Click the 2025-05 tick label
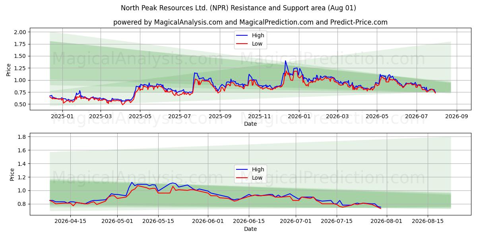Image resolution: width=477 pixels, height=238 pixels. click(140, 116)
